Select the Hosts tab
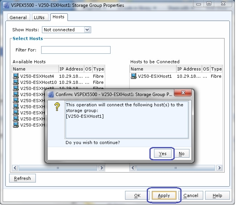236x205 pixels. [59, 17]
